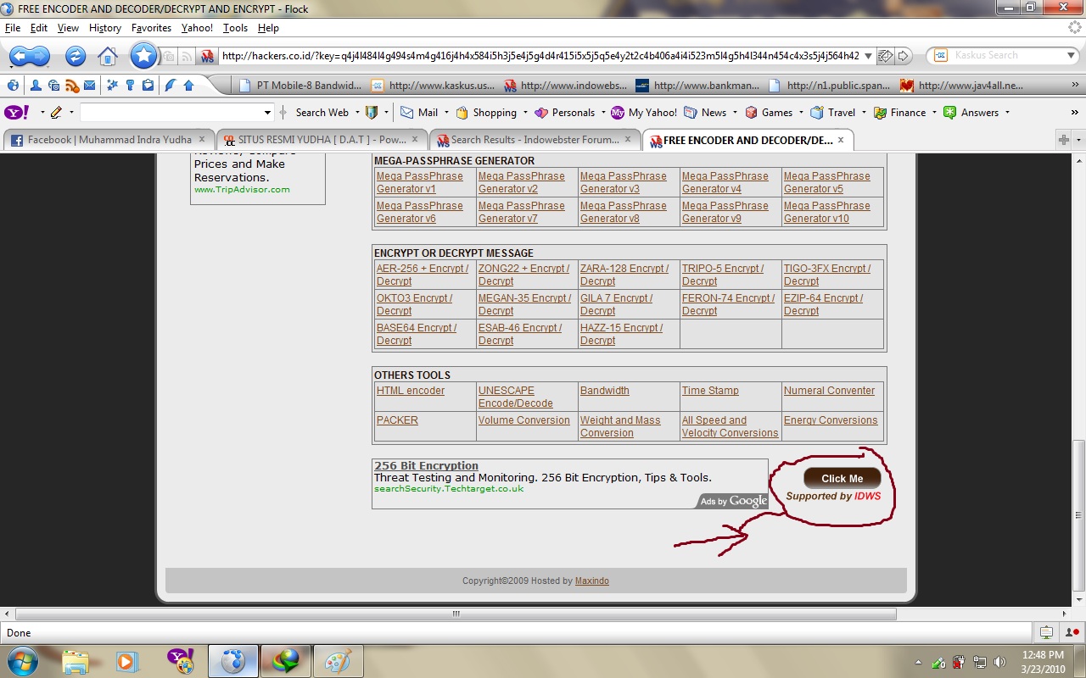Close the FREE ENCODER AND DECODER tab
This screenshot has height=678, width=1086.
coord(841,140)
